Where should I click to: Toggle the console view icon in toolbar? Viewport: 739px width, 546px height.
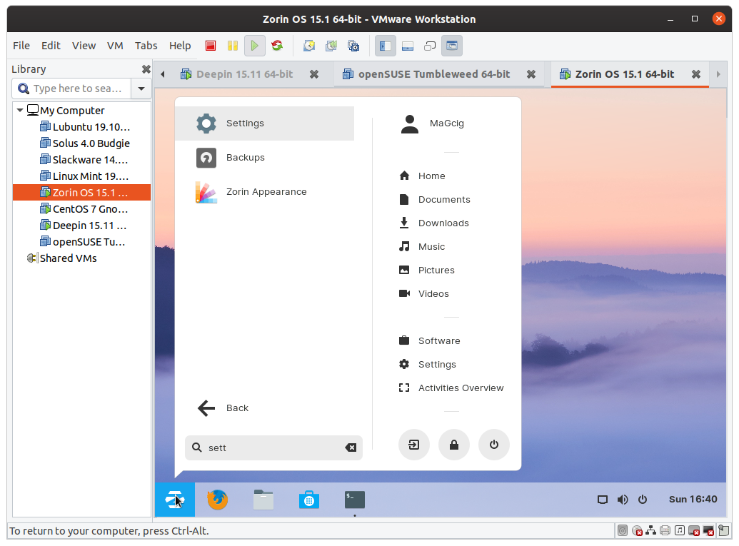pyautogui.click(x=452, y=46)
